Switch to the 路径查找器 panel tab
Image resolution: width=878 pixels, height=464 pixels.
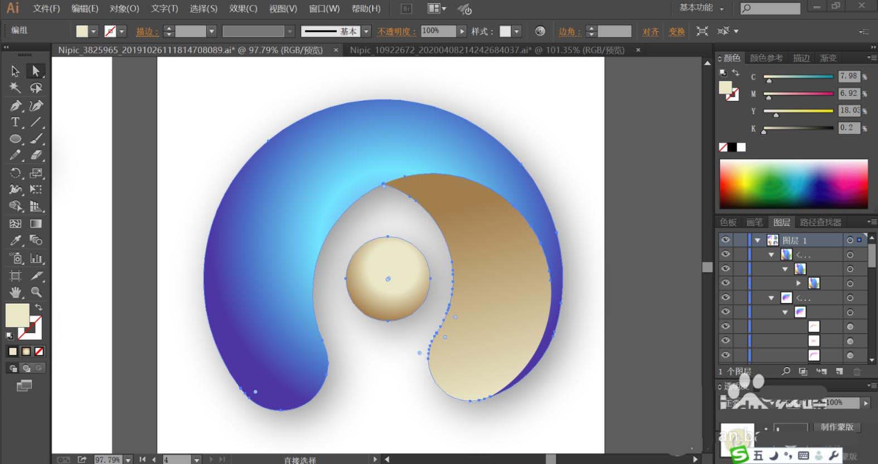[x=820, y=222]
